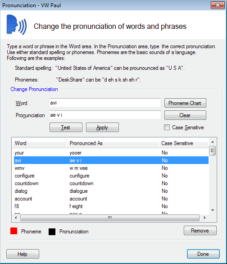Click the blue speaking head icon
The width and height of the screenshot is (227, 264).
(x=17, y=25)
